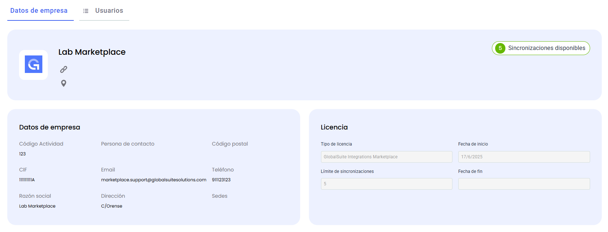
Task: Focus the Fecha de inicio date field
Action: [524, 157]
